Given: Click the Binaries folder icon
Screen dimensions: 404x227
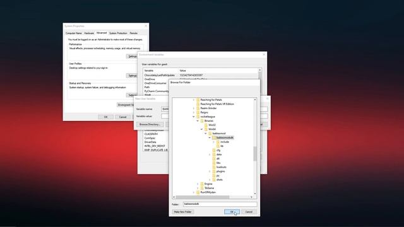Looking at the screenshot, I should (x=202, y=120).
